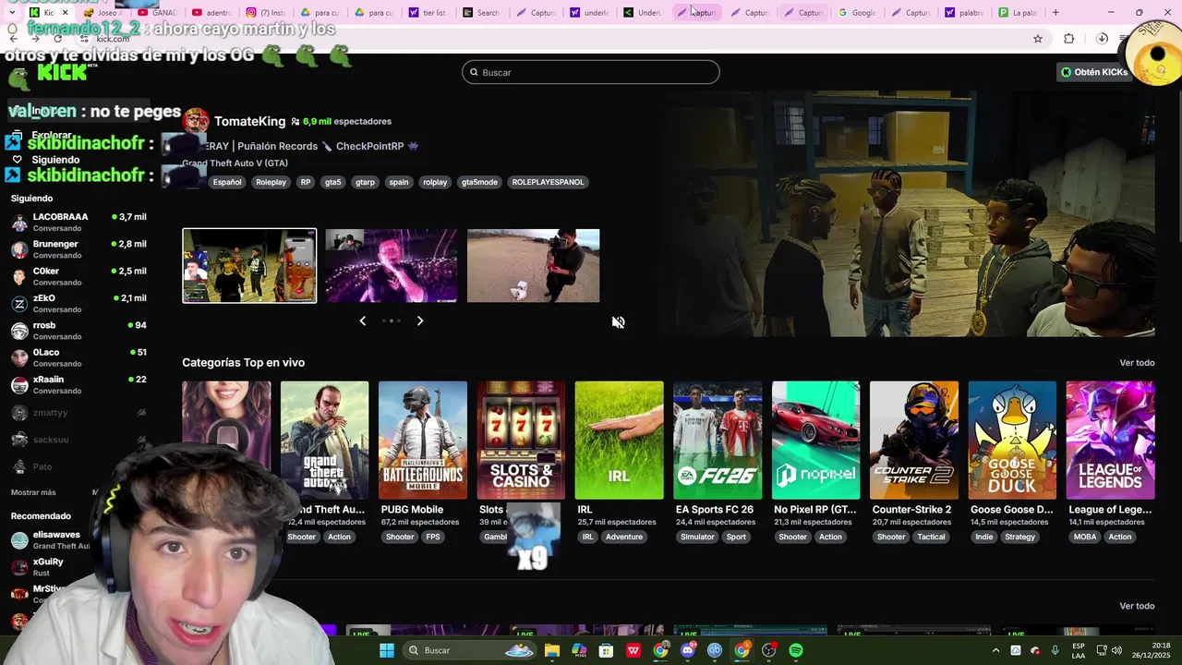Expand Mostrar más in the sidebar

(x=33, y=492)
